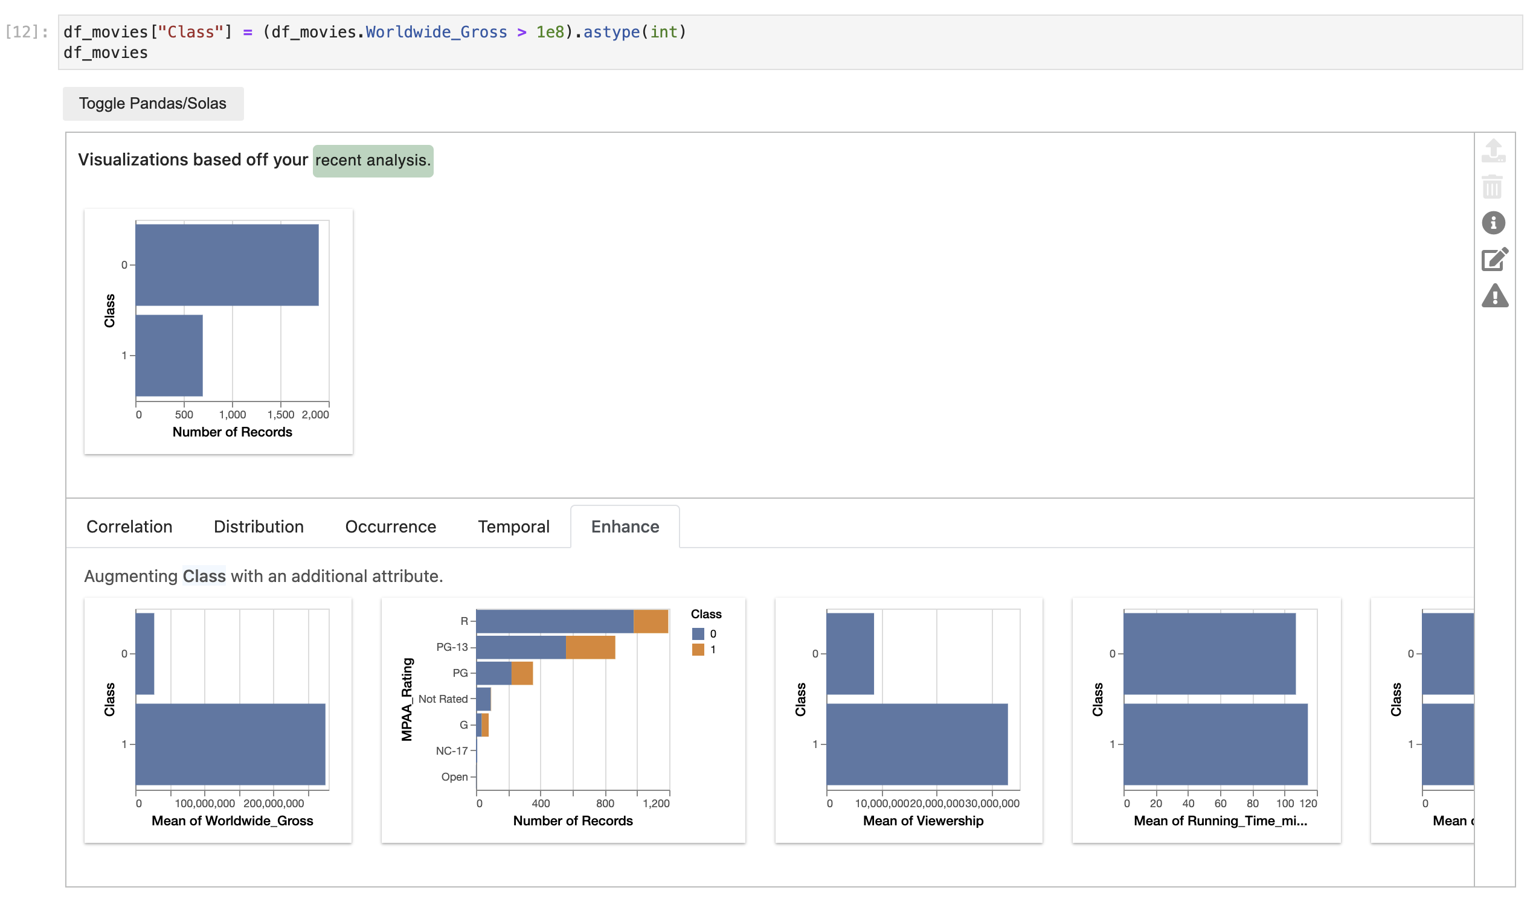This screenshot has width=1533, height=902.
Task: Select the Enhance tab
Action: coord(625,526)
